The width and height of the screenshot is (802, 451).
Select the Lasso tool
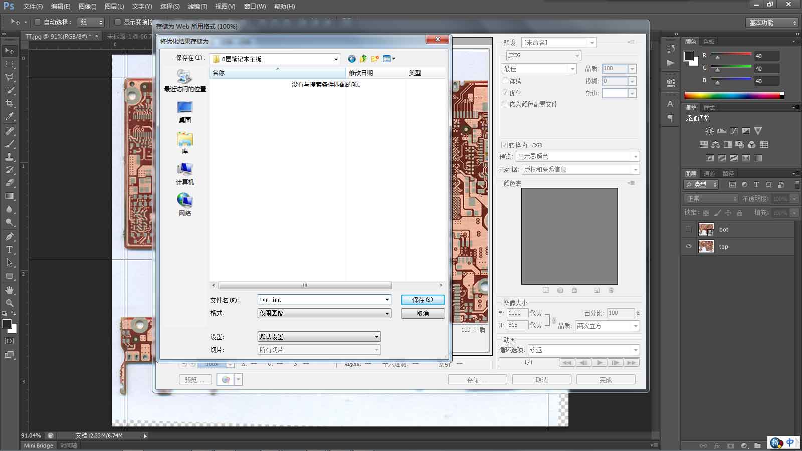(x=10, y=77)
